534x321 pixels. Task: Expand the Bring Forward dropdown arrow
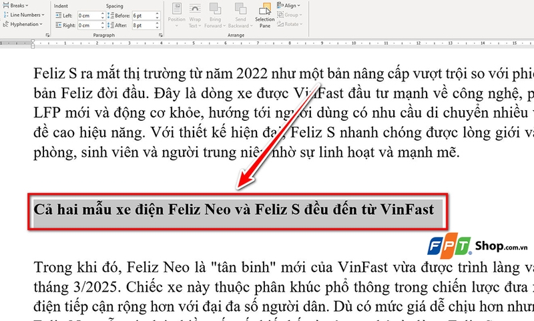(x=224, y=26)
